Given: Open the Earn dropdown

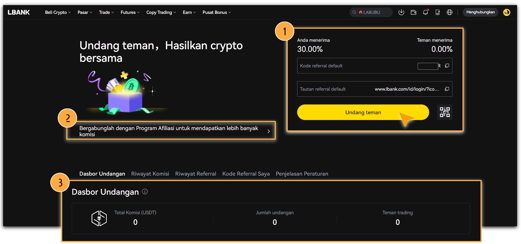Looking at the screenshot, I should coord(189,12).
